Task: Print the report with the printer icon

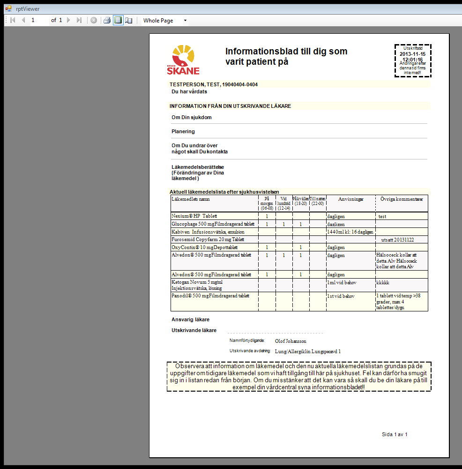Action: point(107,20)
